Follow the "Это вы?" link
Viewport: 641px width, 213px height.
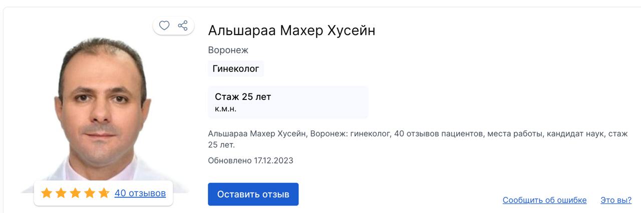616,200
